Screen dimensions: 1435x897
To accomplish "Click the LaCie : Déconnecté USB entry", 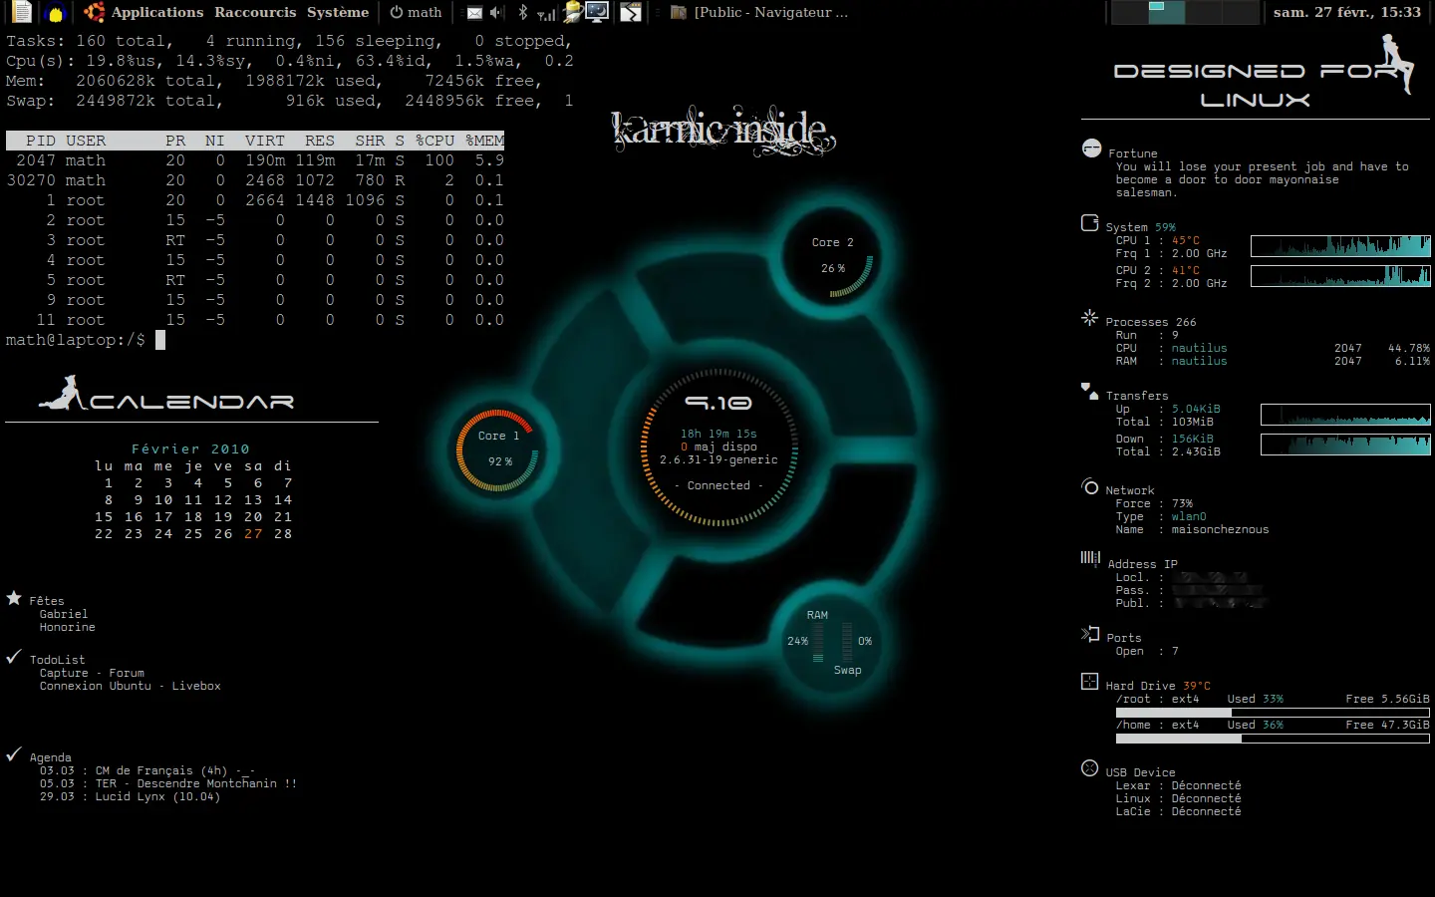I will coord(1178,811).
